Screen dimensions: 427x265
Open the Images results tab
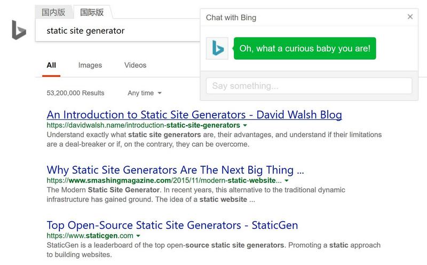(x=90, y=65)
